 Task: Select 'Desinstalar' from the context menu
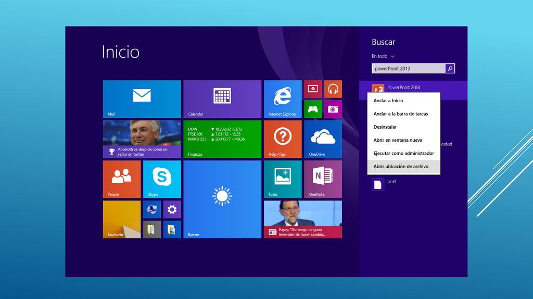(404, 127)
